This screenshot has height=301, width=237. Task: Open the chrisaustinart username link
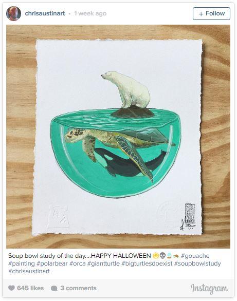45,13
